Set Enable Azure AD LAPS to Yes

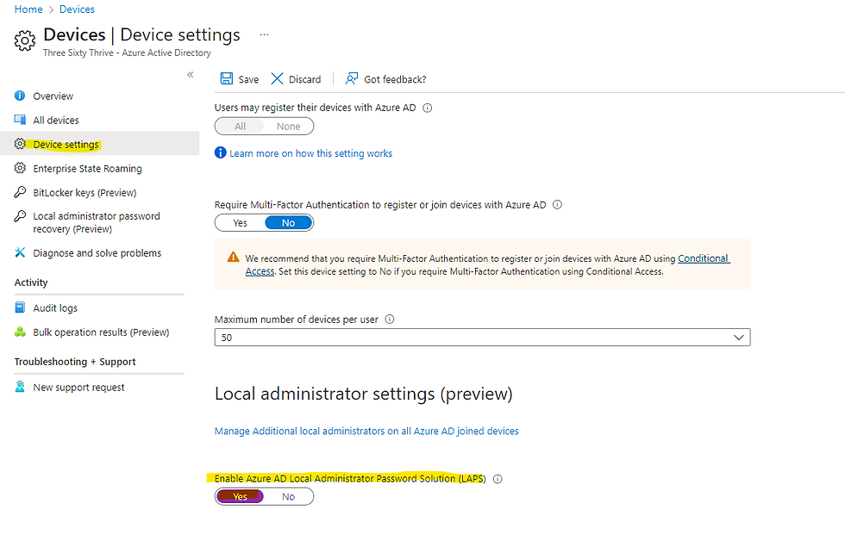(x=240, y=496)
